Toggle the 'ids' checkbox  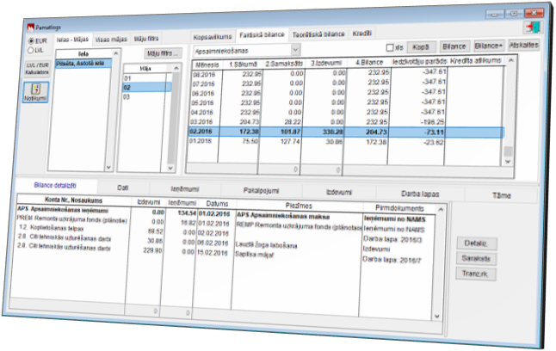[390, 47]
